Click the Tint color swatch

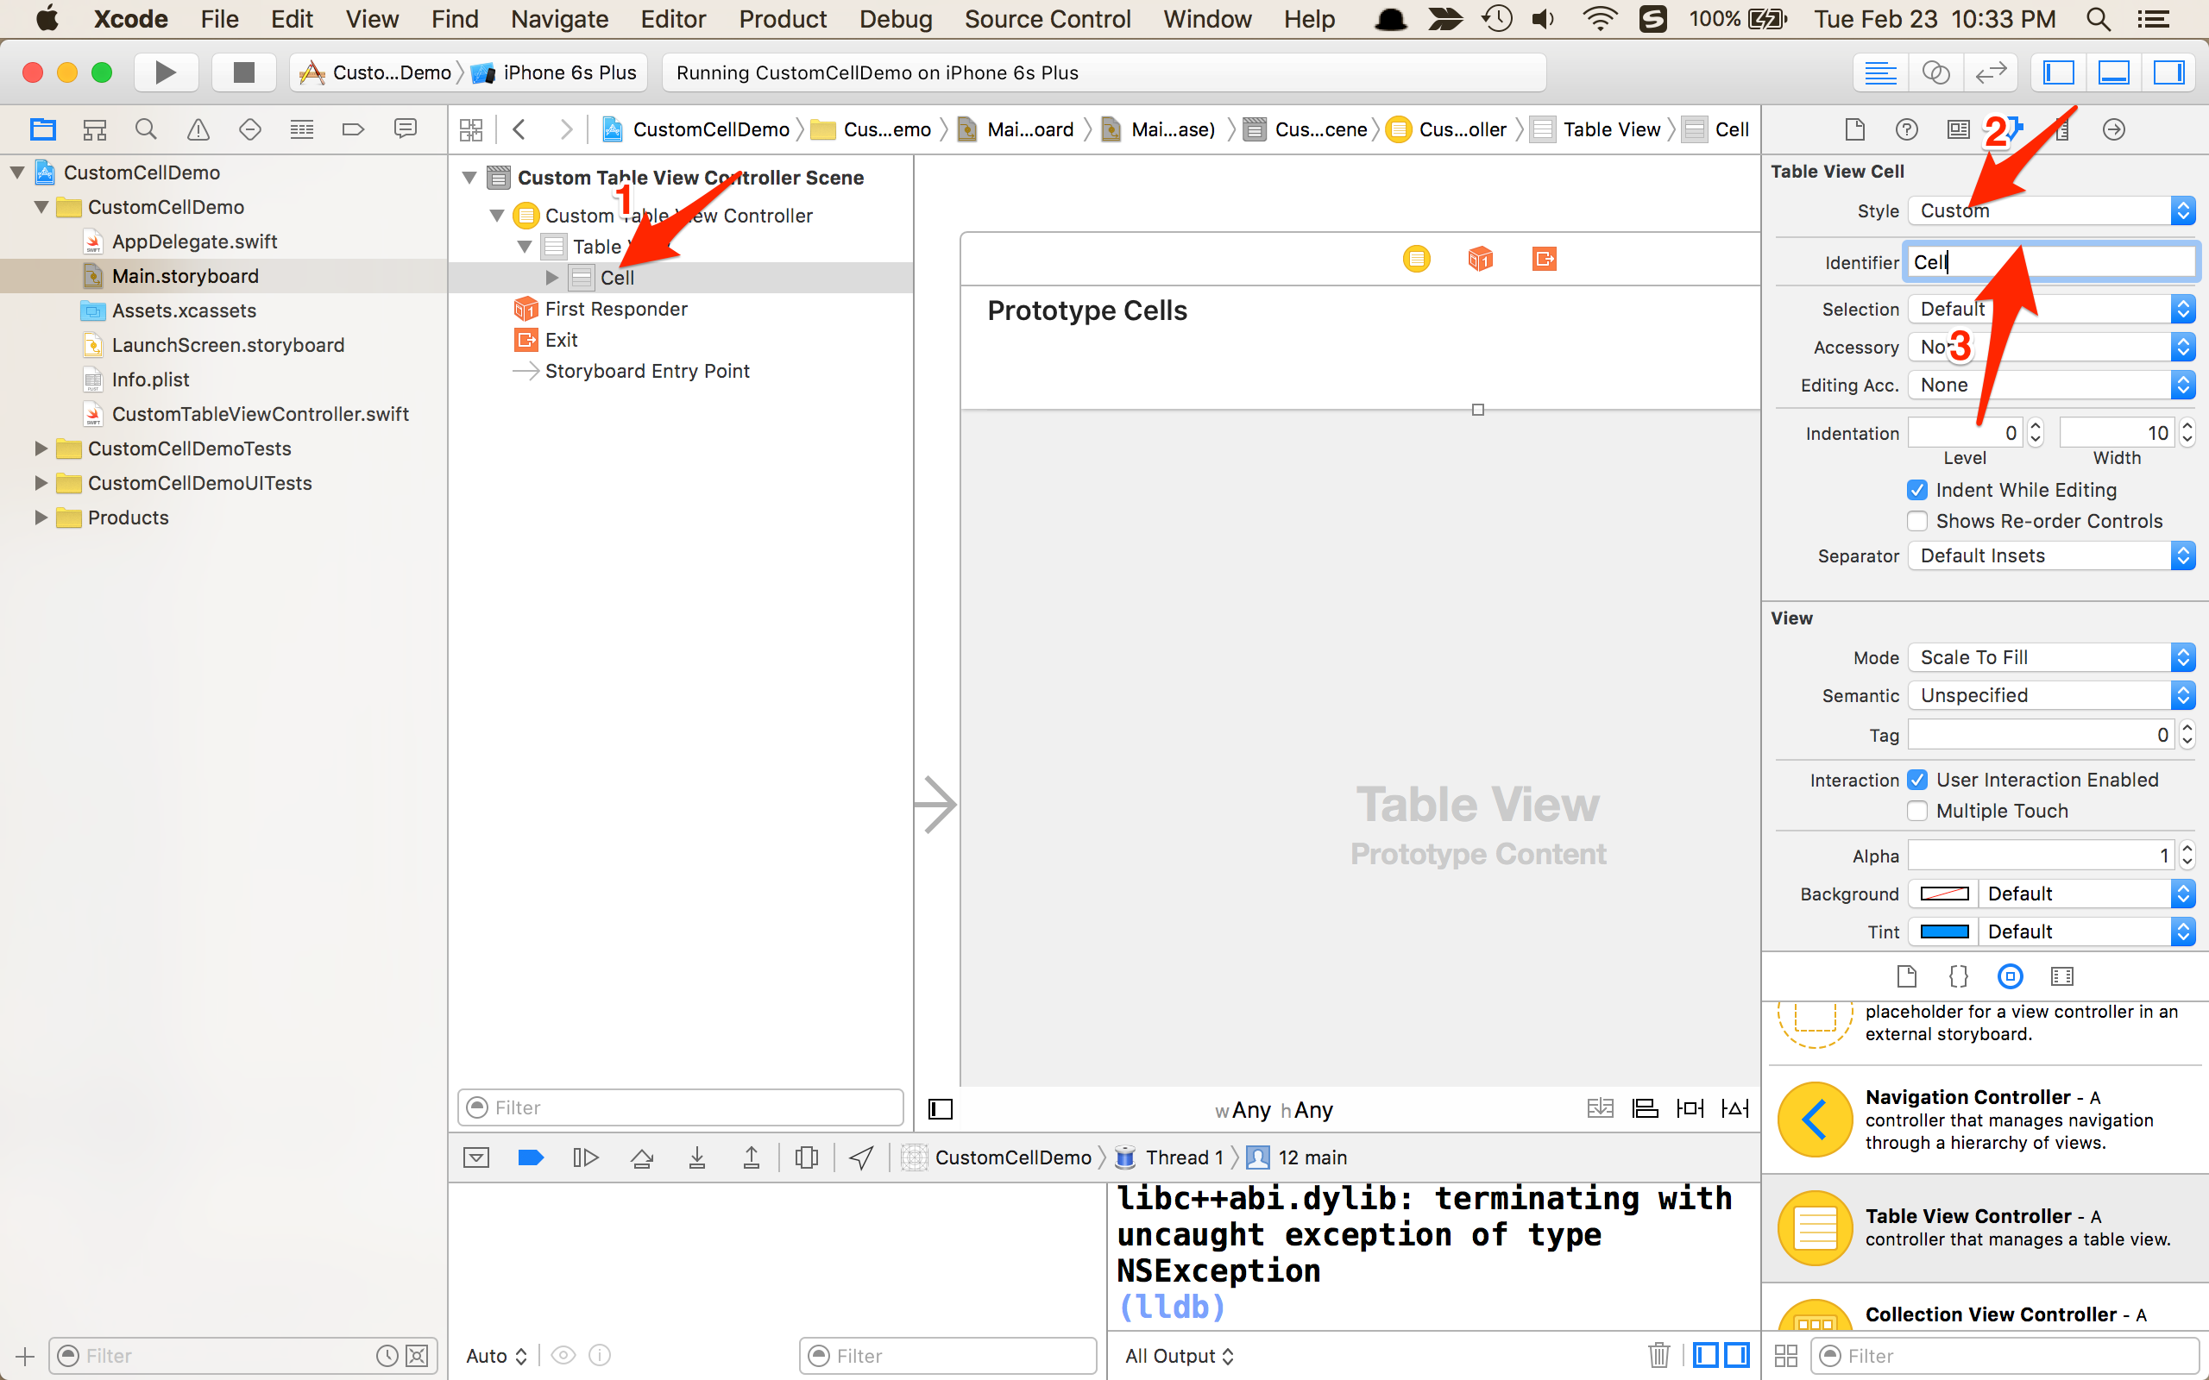[1944, 931]
